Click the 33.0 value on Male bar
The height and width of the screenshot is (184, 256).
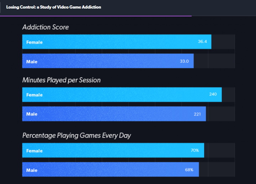click(x=184, y=61)
